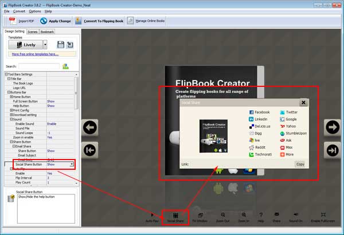Collapse the Sound node
This screenshot has height=235, width=344.
tap(11, 120)
